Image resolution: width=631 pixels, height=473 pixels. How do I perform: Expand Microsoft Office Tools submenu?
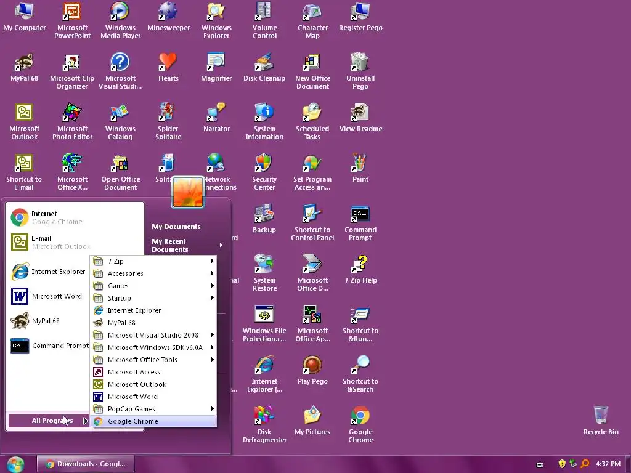(x=153, y=360)
